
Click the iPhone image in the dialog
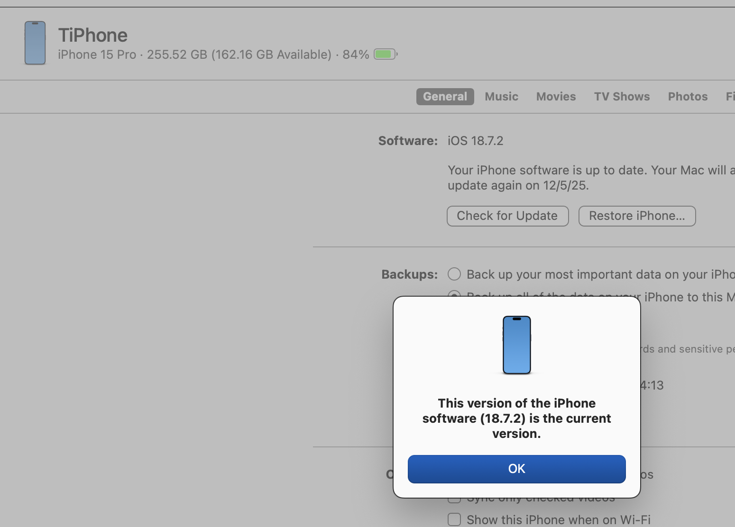click(x=517, y=345)
